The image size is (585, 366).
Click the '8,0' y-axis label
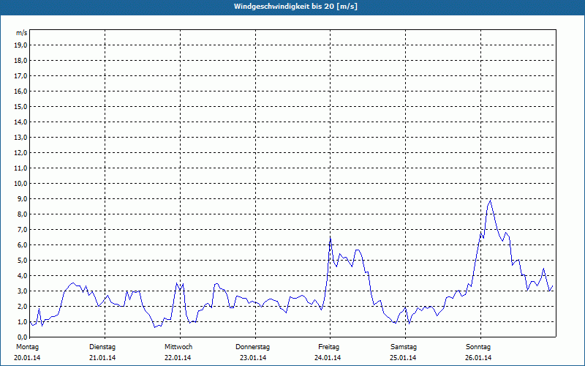pos(22,214)
